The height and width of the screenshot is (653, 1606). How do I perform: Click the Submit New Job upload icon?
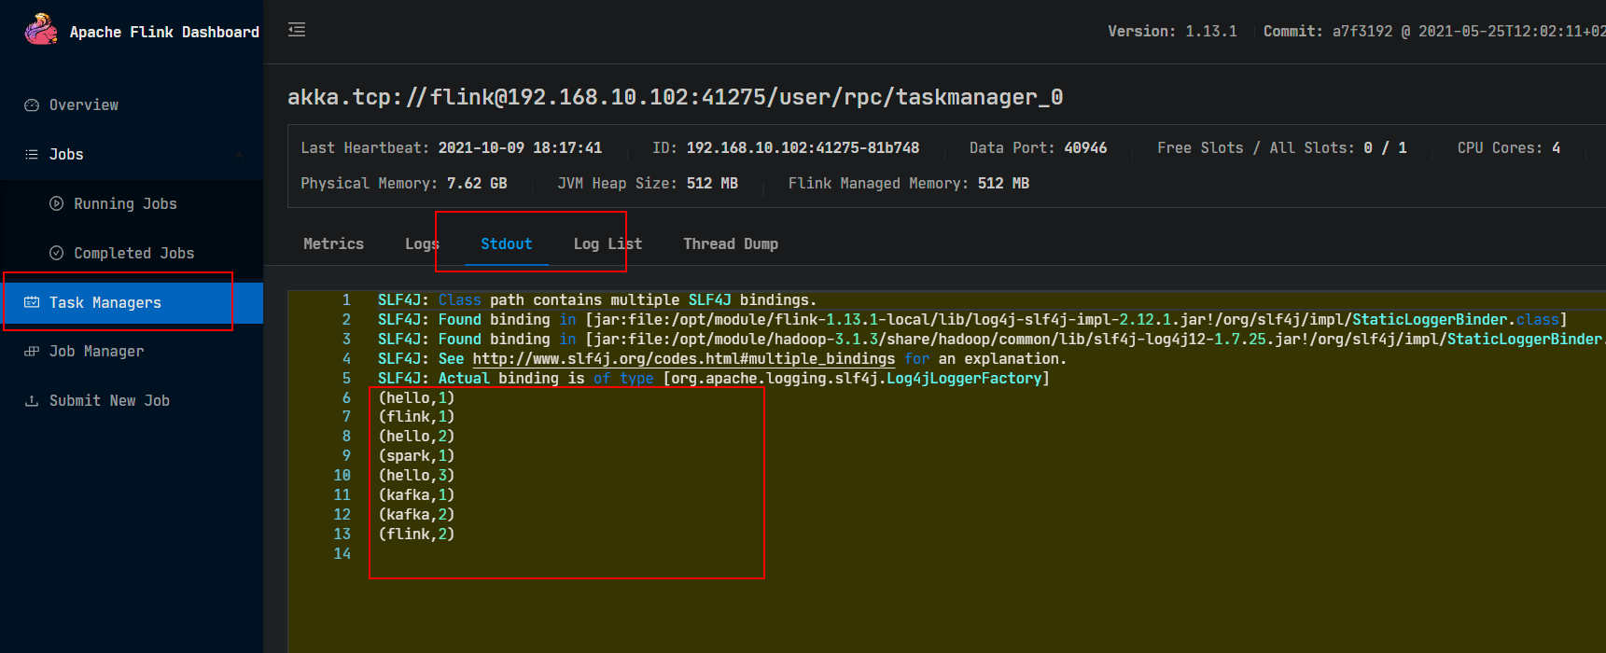tap(32, 401)
